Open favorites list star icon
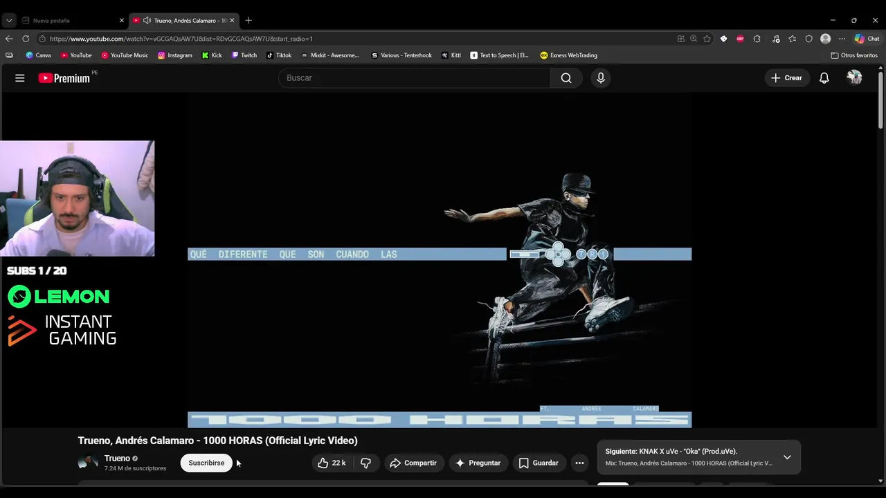Viewport: 886px width, 498px height. tap(793, 39)
